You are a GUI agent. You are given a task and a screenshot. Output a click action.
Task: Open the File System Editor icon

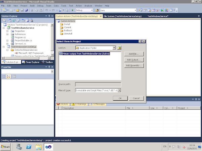pos(10,20)
